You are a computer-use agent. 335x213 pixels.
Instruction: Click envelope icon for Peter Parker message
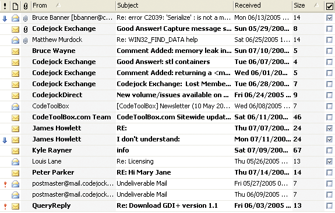15,173
